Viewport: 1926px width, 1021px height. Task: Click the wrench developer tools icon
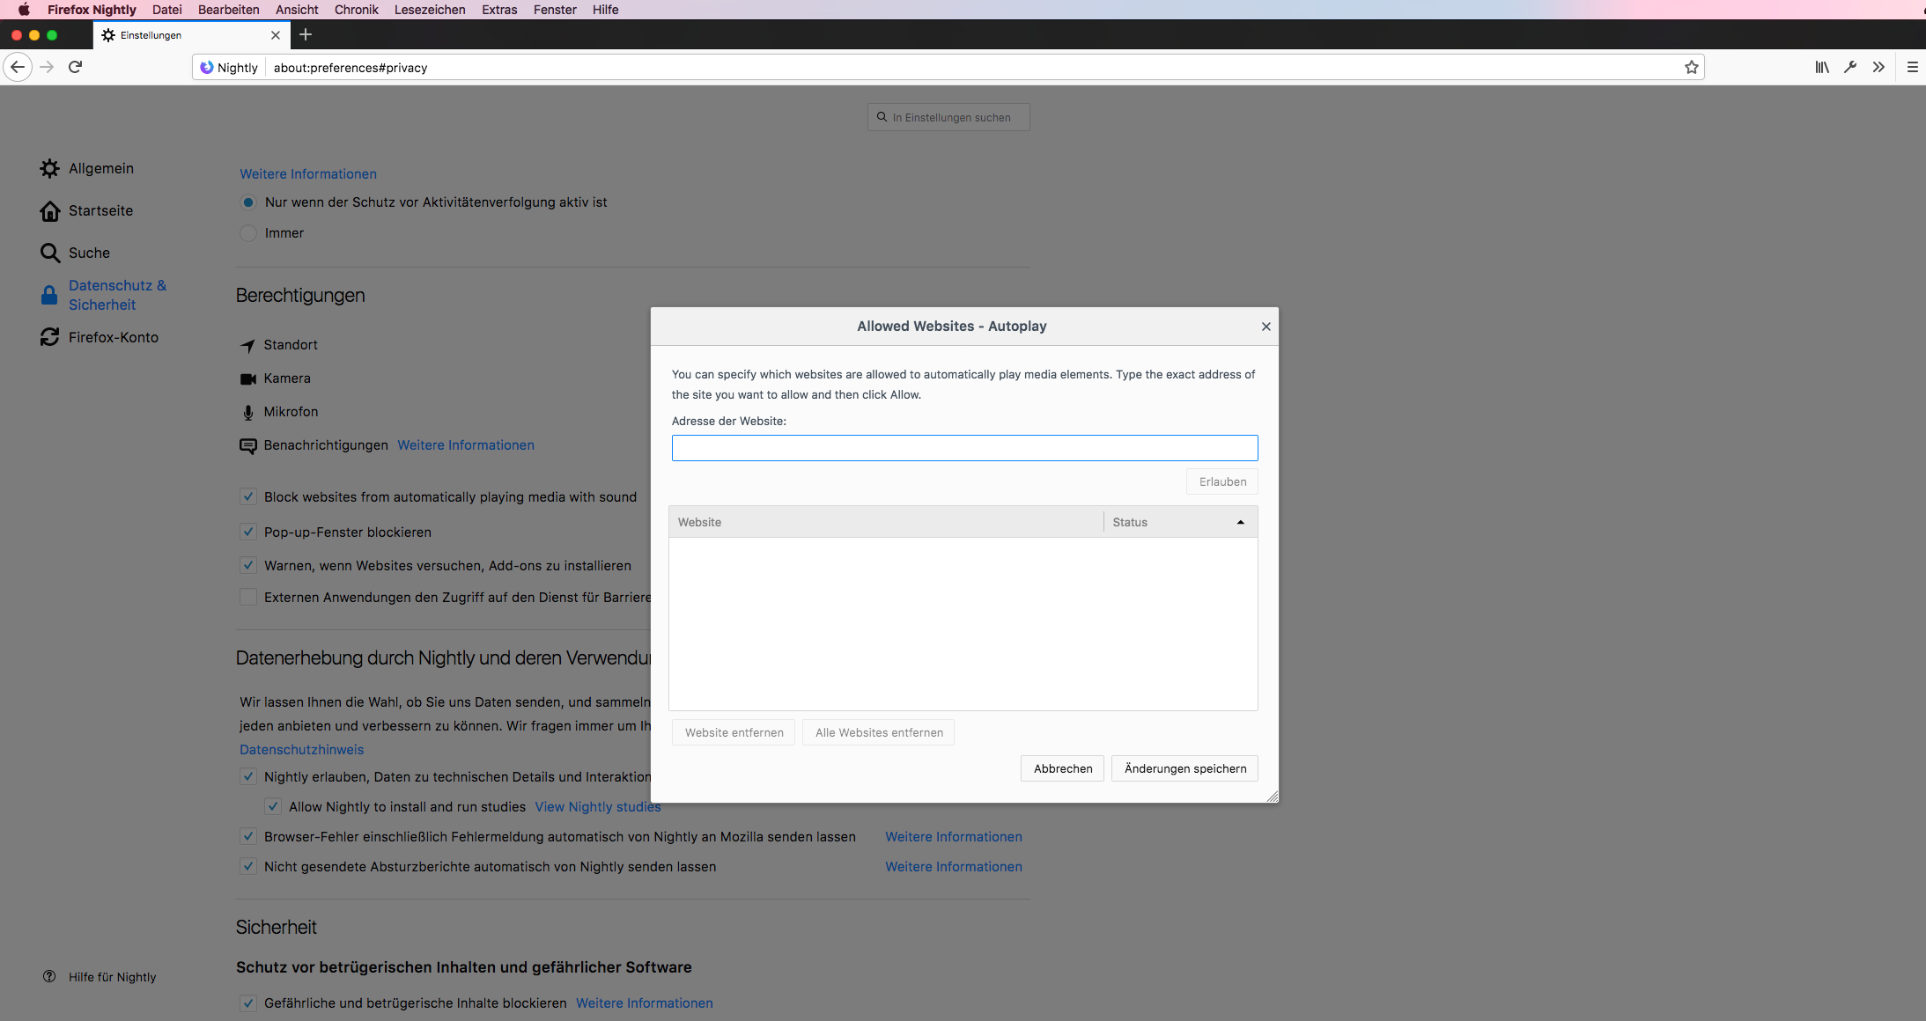tap(1850, 68)
